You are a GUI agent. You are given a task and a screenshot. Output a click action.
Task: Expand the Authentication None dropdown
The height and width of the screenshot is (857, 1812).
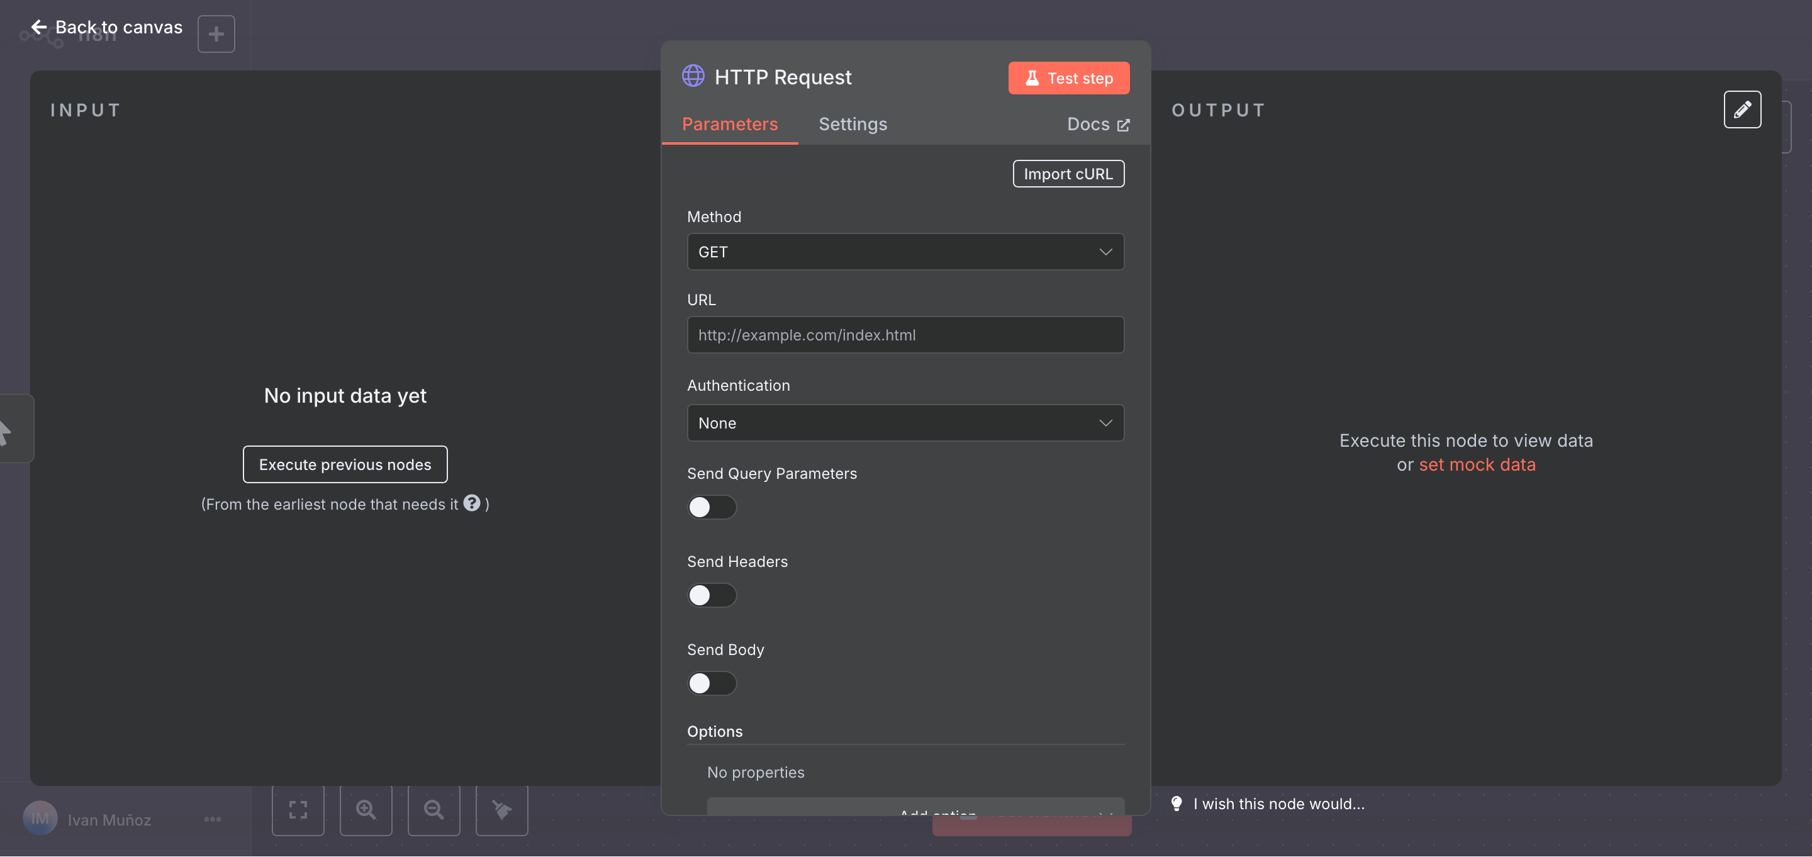pos(905,423)
